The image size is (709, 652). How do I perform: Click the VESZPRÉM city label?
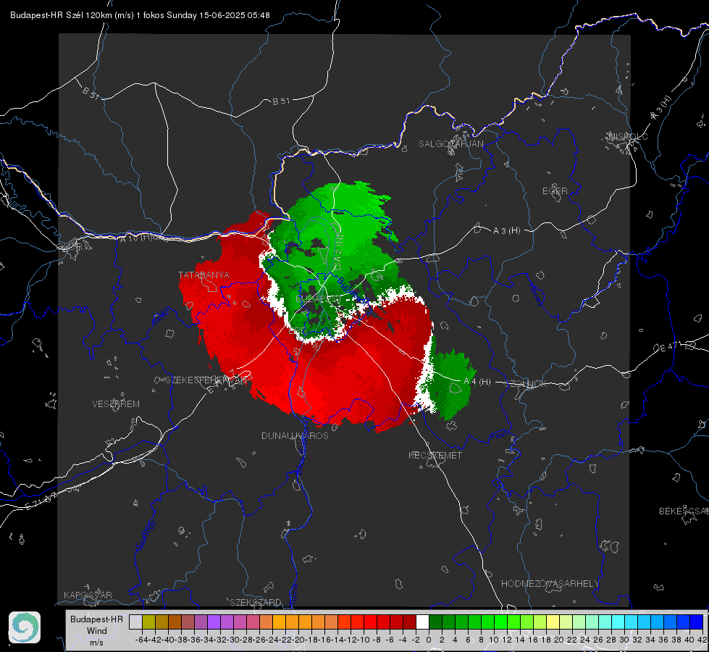tap(116, 404)
